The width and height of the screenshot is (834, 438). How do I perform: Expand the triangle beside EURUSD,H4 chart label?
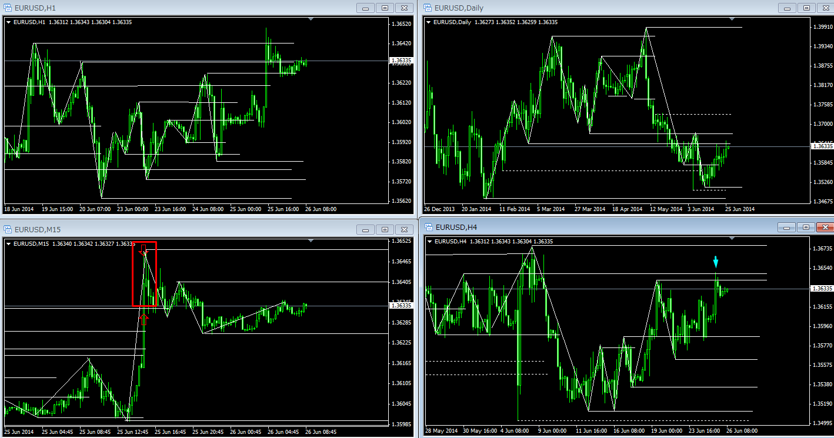(x=429, y=242)
